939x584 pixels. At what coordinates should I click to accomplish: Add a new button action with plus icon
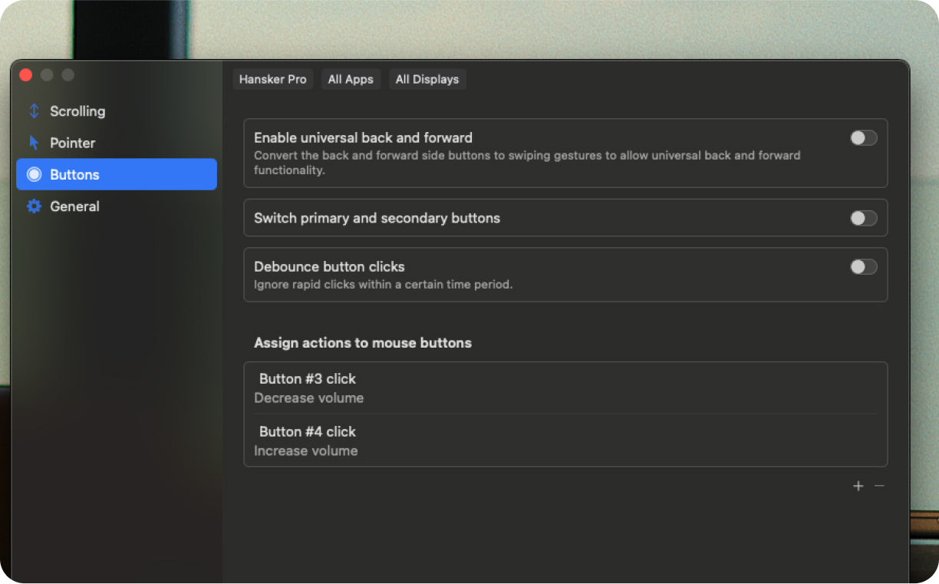click(x=858, y=486)
